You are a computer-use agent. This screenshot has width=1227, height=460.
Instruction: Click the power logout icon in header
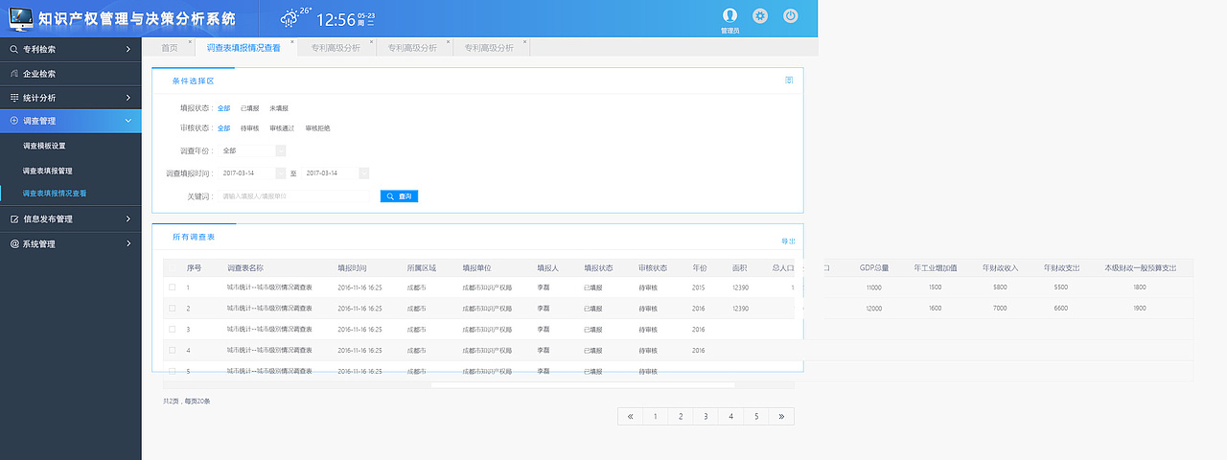[x=791, y=15]
